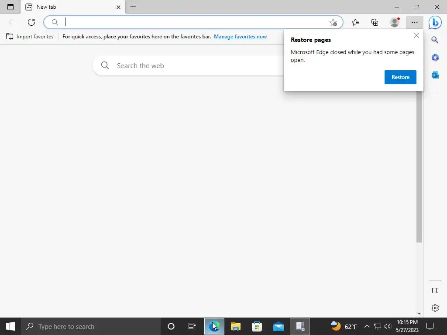This screenshot has height=335, width=447.
Task: Open Microsoft Store from taskbar
Action: click(x=257, y=326)
